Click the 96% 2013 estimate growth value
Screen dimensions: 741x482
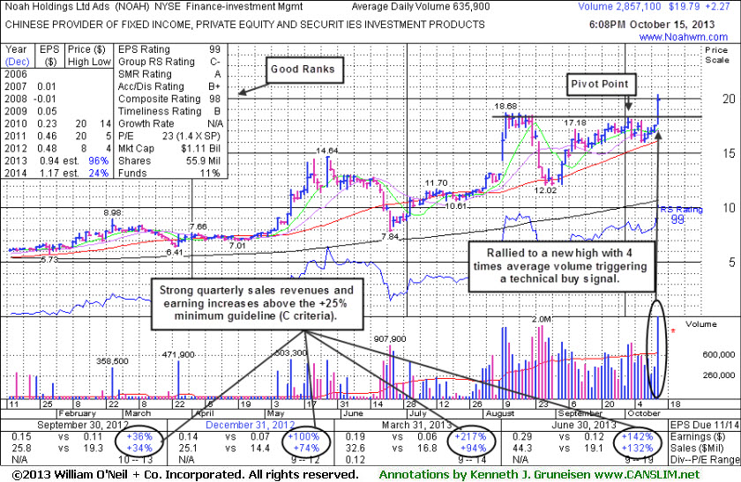click(x=99, y=160)
